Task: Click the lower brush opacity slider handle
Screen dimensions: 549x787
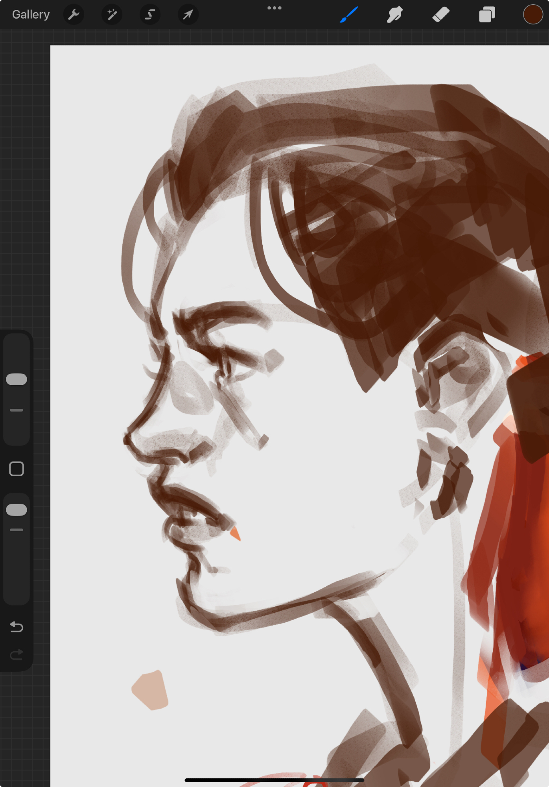Action: click(17, 510)
